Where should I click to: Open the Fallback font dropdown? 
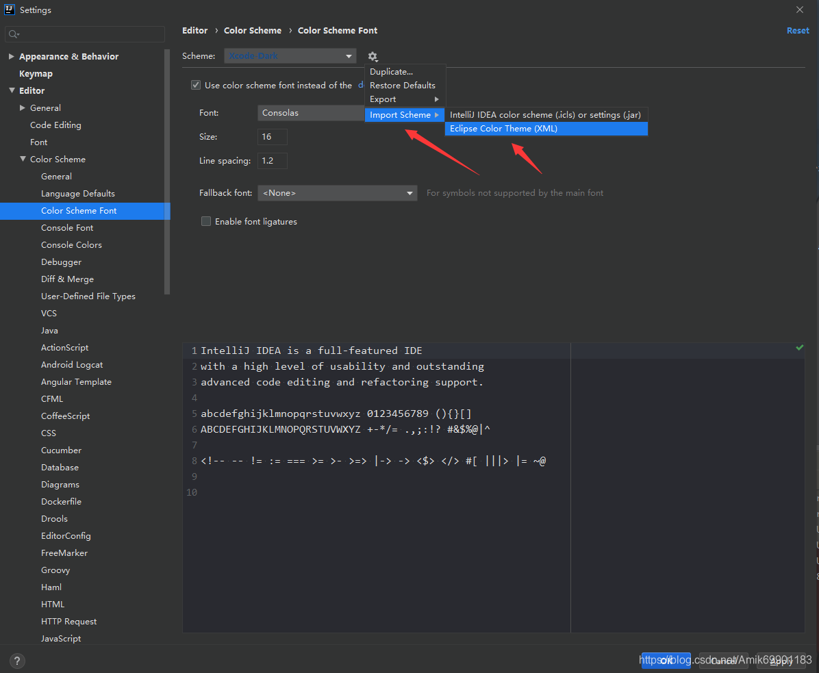click(x=338, y=193)
